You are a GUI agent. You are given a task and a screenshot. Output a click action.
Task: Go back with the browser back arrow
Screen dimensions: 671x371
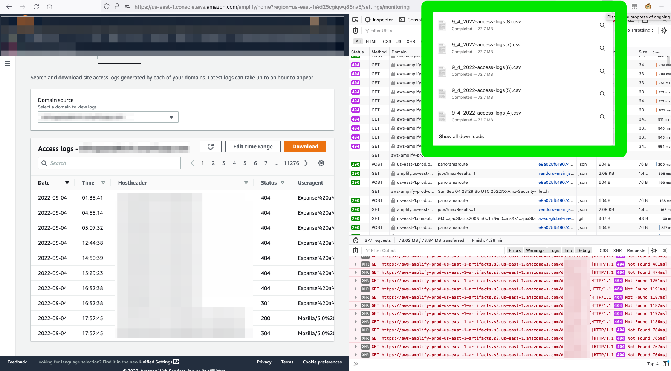click(9, 6)
